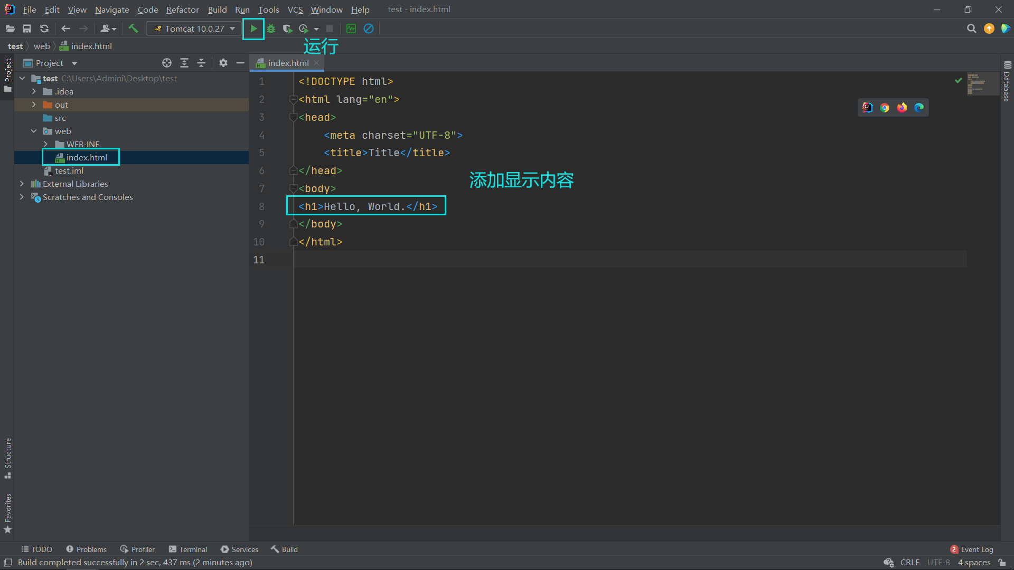Click the Run (green play) button
1014x570 pixels.
(253, 28)
